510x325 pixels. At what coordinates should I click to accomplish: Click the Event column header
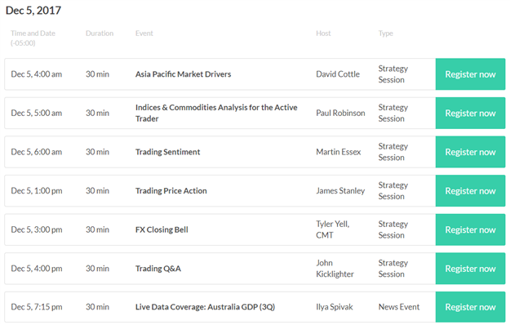(x=144, y=33)
